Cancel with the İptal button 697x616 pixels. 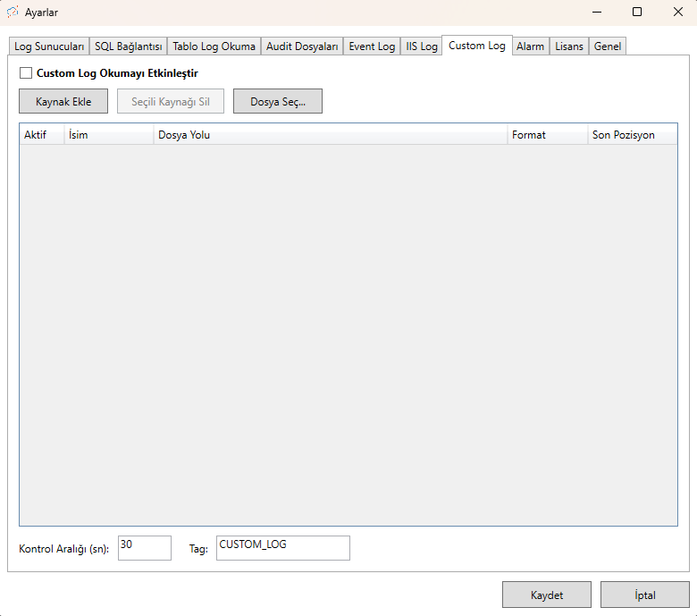click(x=644, y=595)
